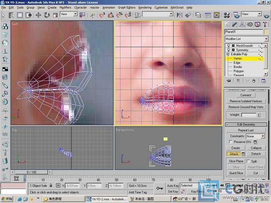Screen dimensions: 271x203
Task: Click the Detach button
Action: coord(256,153)
